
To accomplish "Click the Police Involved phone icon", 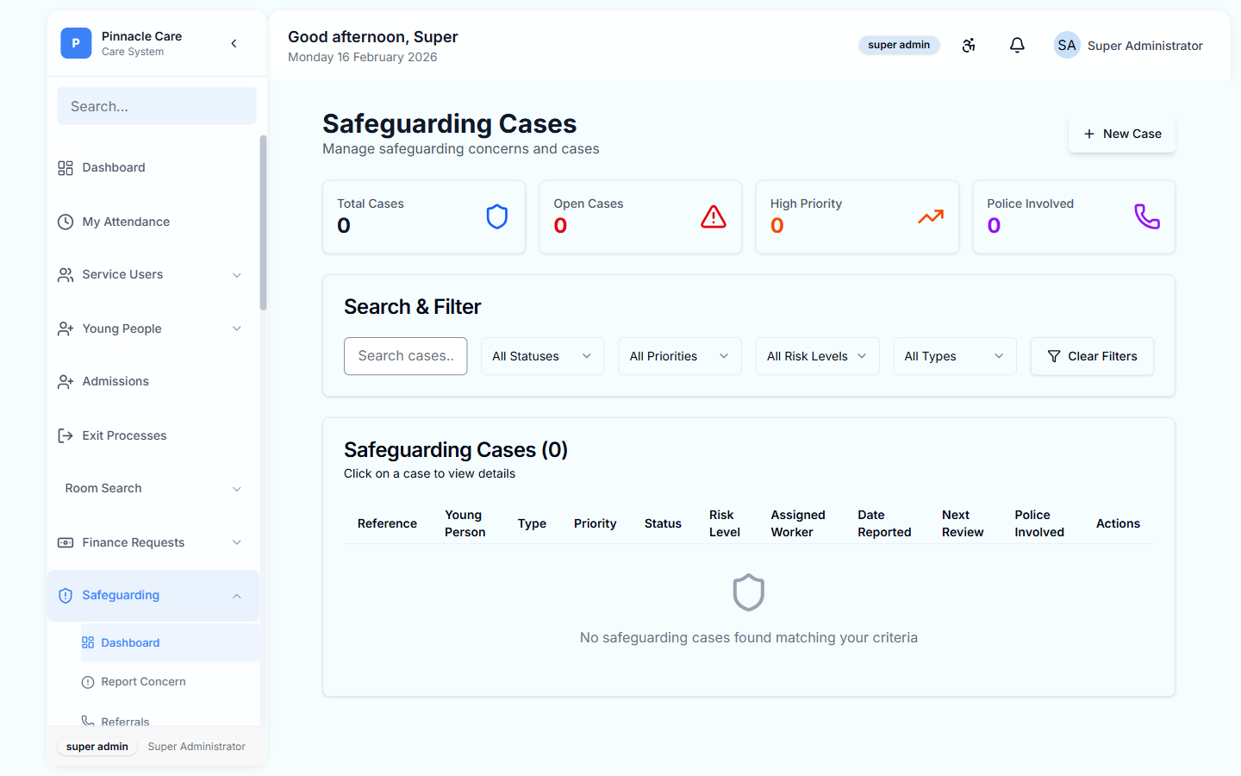I will click(x=1147, y=216).
